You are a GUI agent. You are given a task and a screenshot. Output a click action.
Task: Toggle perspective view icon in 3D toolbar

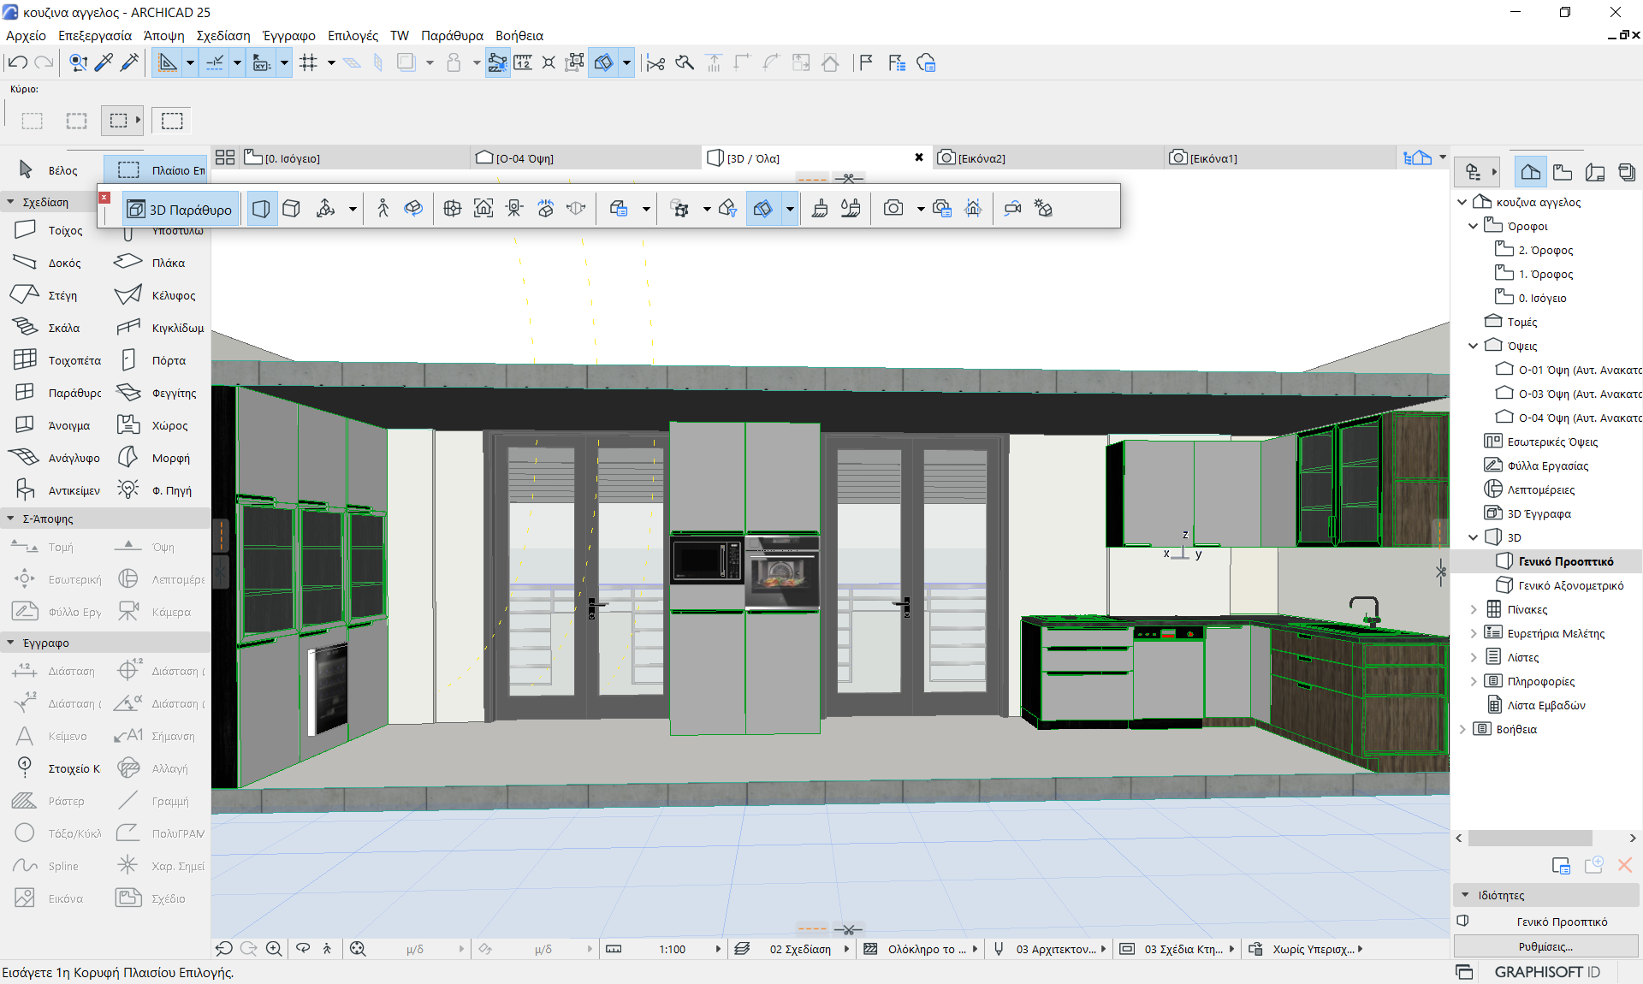[x=261, y=209]
